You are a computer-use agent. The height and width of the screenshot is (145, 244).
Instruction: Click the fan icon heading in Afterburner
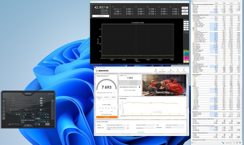point(41,110)
